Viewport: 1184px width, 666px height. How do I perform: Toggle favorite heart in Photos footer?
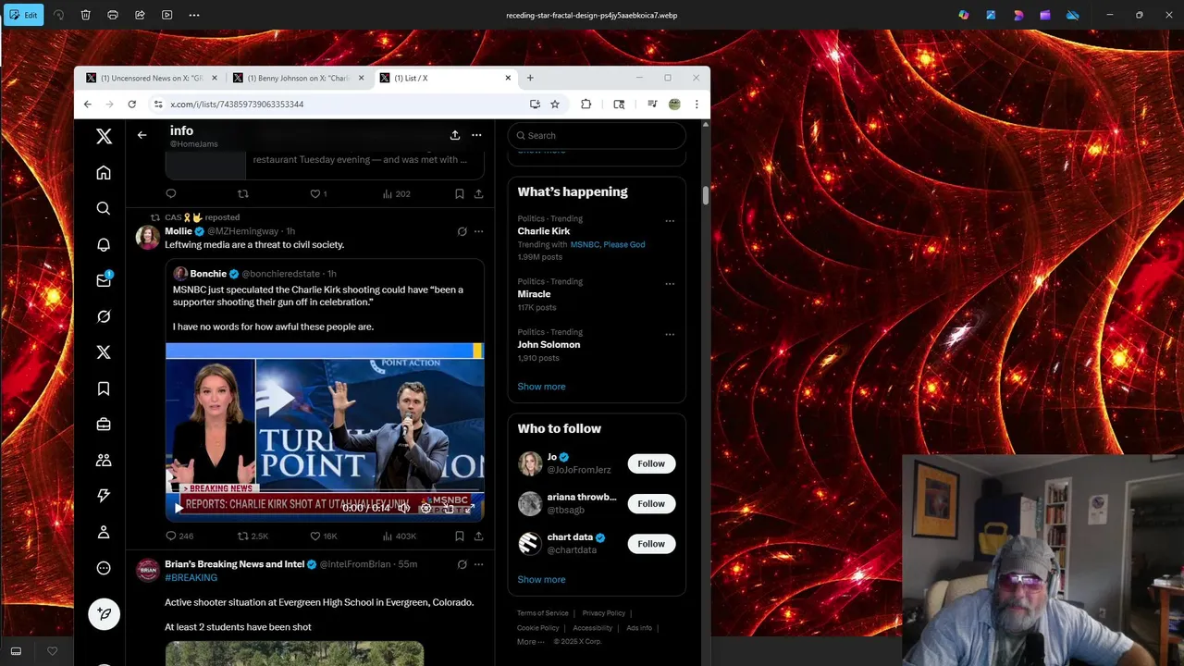click(x=52, y=651)
